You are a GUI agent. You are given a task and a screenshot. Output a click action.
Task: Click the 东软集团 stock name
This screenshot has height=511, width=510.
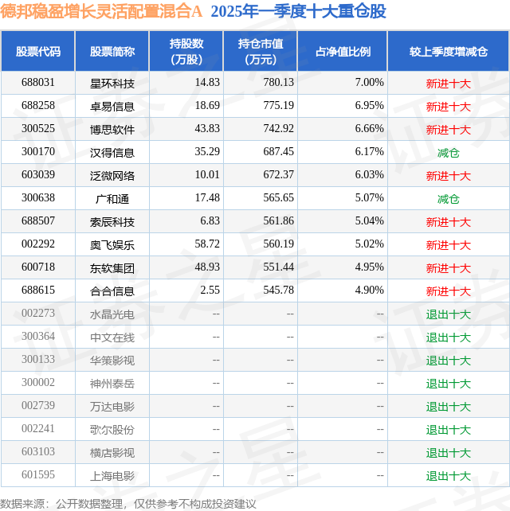pos(112,268)
